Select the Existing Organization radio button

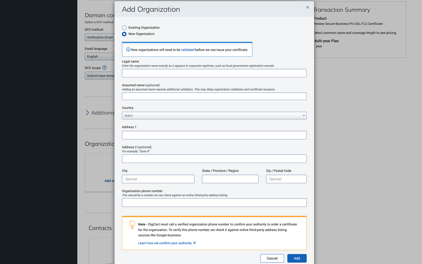124,28
